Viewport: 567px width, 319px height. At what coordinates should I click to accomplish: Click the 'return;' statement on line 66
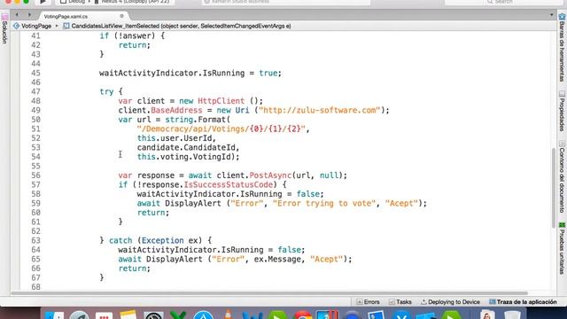[134, 268]
